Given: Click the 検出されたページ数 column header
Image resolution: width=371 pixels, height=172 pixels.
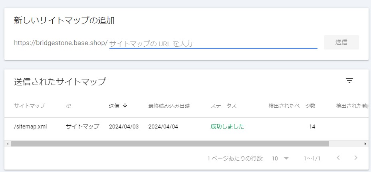Looking at the screenshot, I should coord(292,106).
